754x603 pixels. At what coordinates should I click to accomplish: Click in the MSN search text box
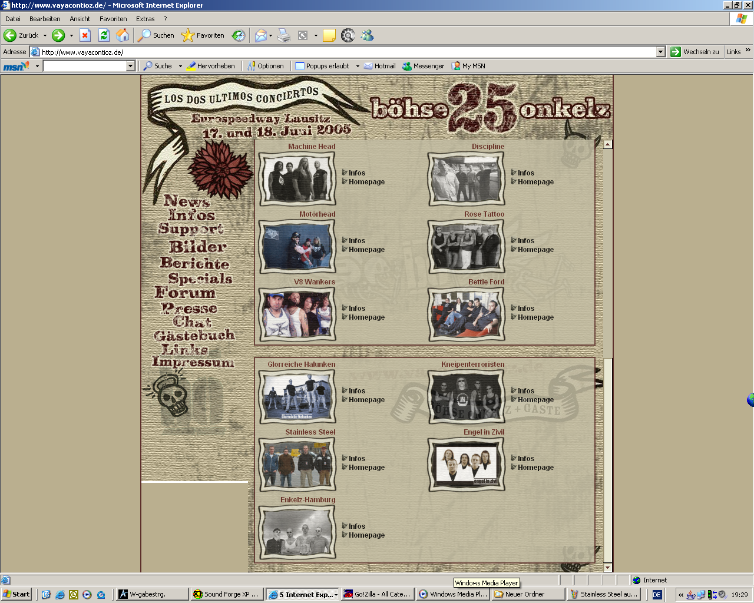tap(85, 66)
